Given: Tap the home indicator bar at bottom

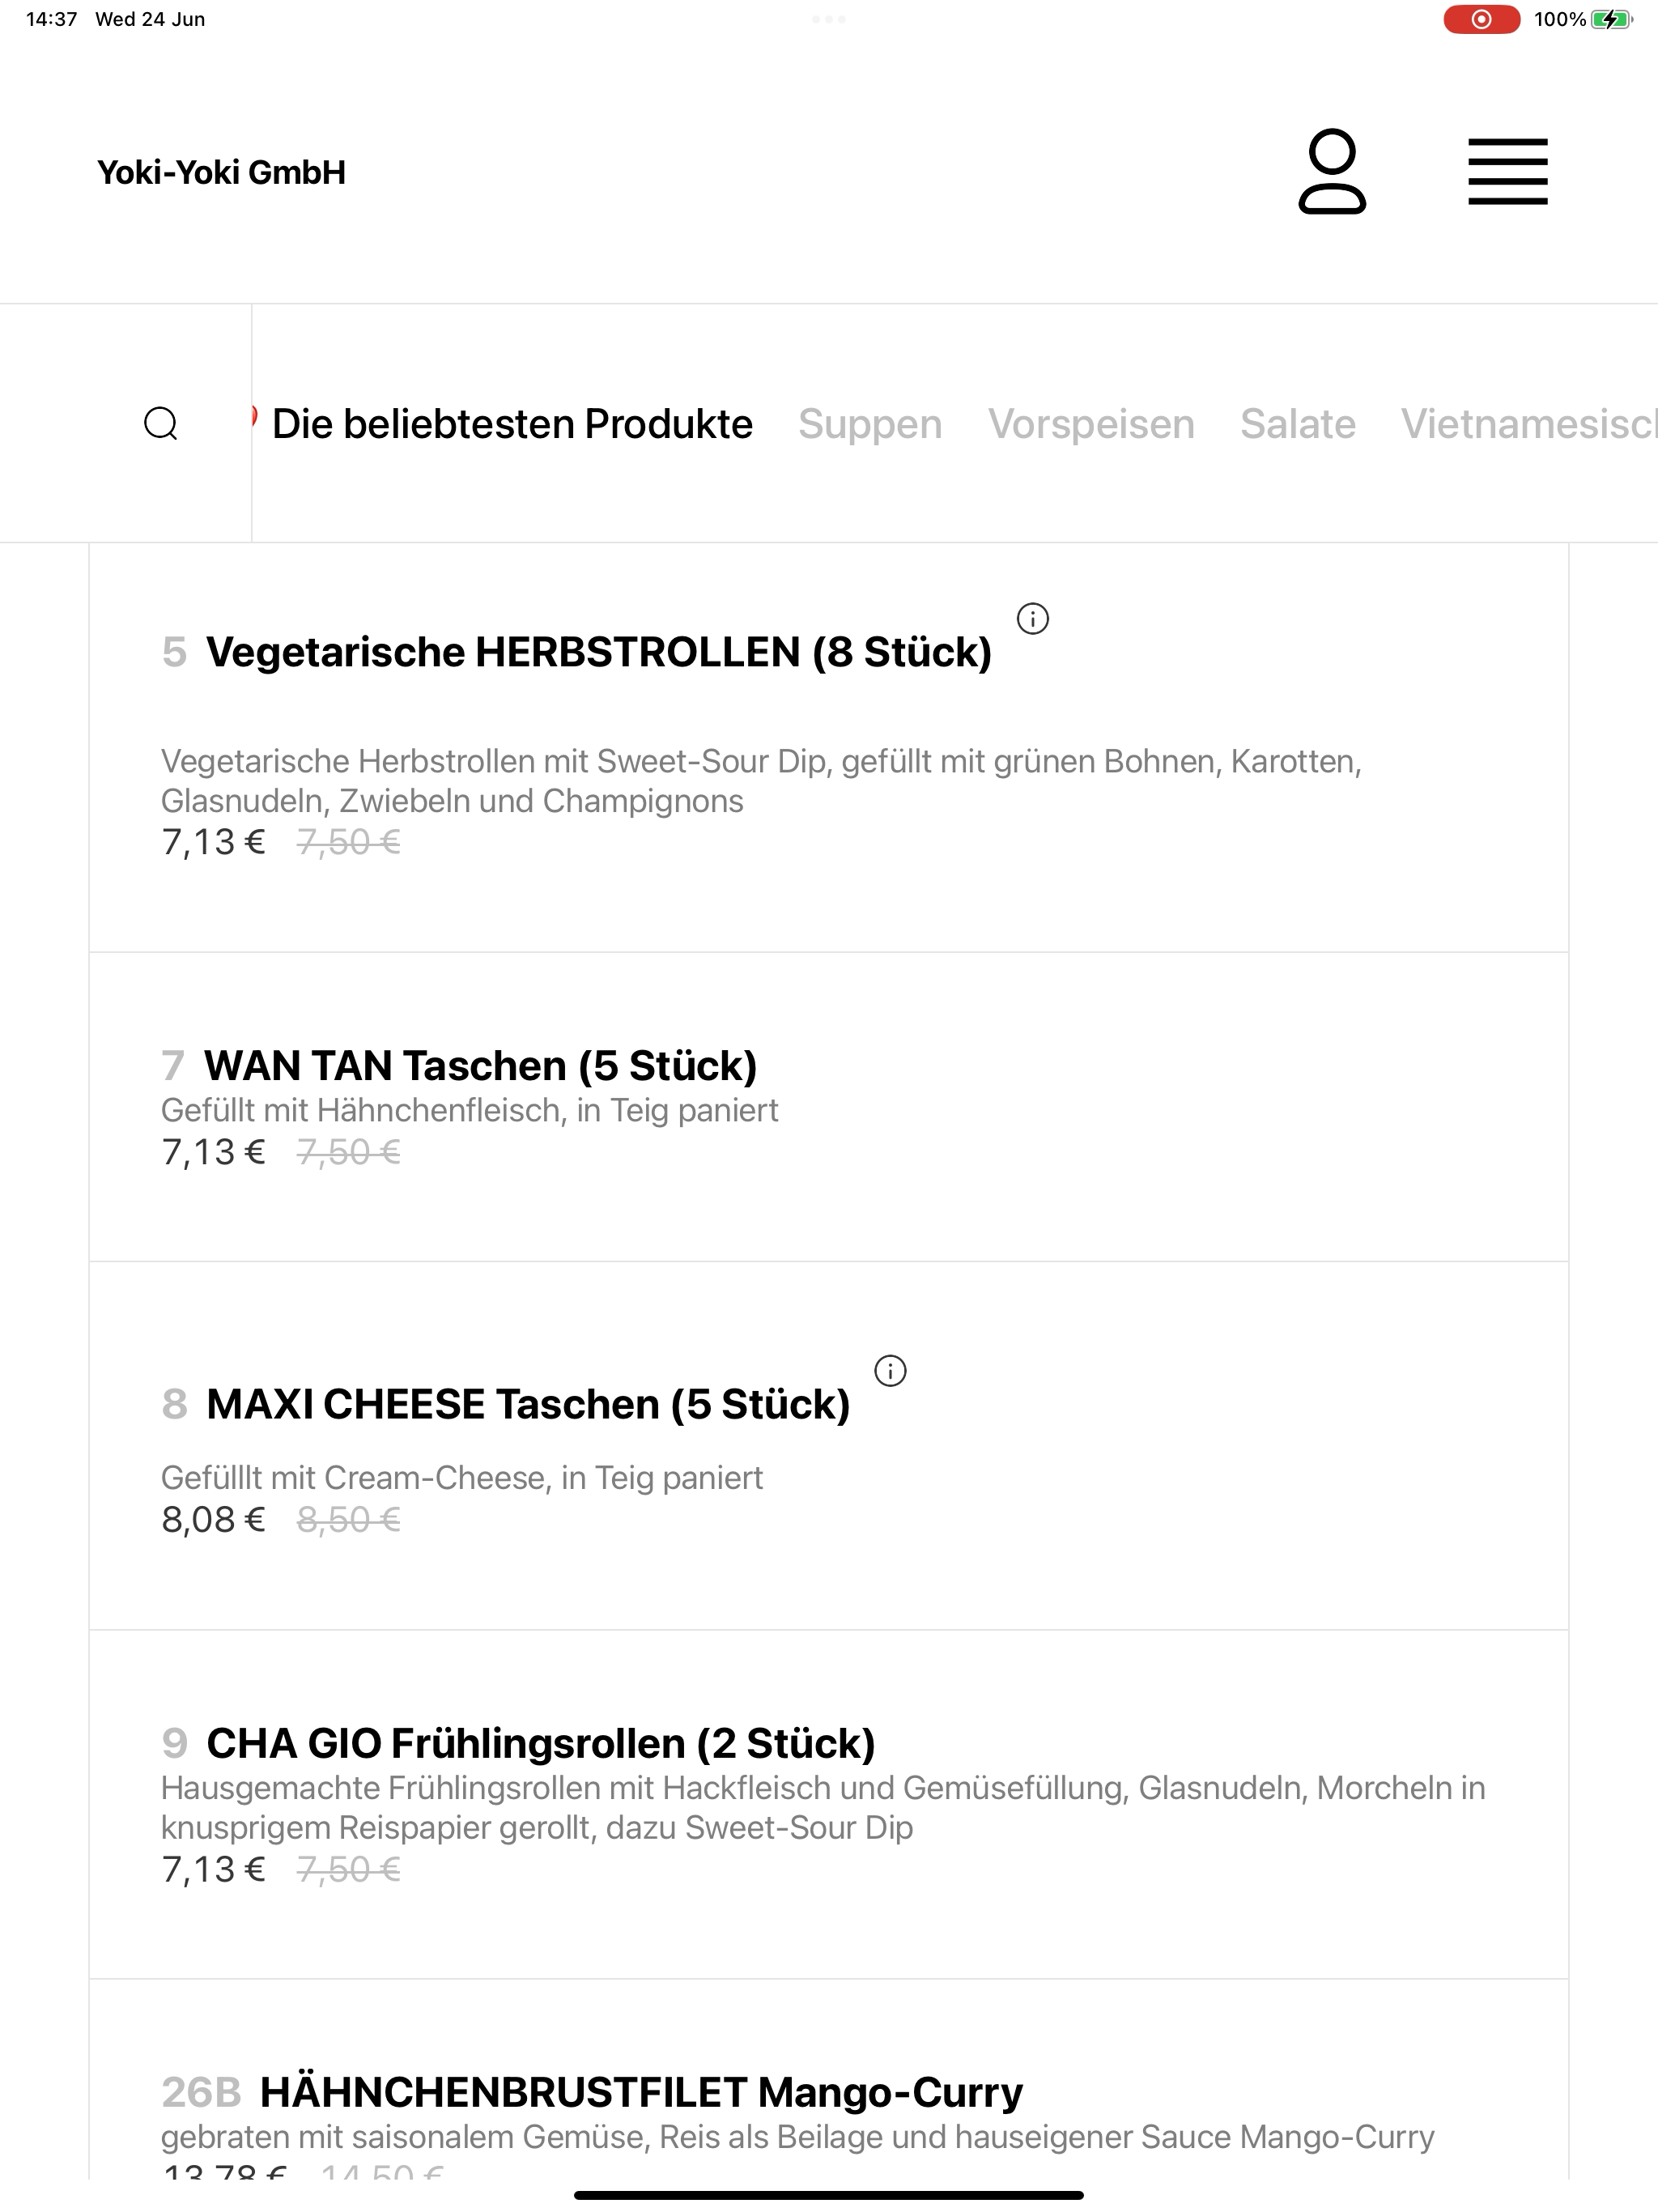Looking at the screenshot, I should [829, 2195].
